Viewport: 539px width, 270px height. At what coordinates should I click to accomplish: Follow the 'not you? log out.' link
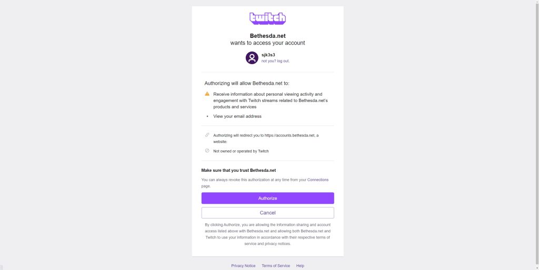(x=275, y=61)
